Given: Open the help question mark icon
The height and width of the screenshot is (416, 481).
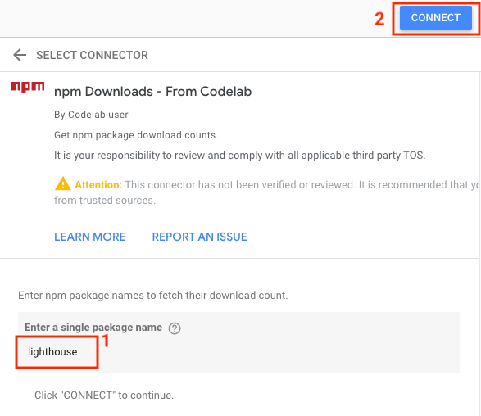Looking at the screenshot, I should pos(175,328).
